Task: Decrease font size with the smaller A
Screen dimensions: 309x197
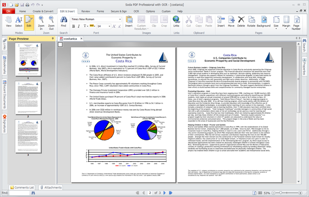Action: 119,26
